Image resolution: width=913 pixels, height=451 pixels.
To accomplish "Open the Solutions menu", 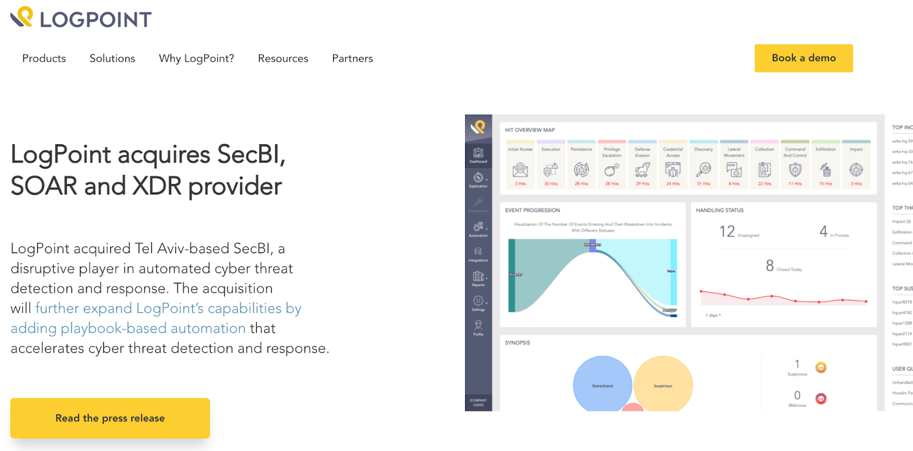I will pos(112,58).
